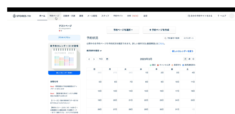Open the calendar date picker icon

pyautogui.click(x=107, y=59)
